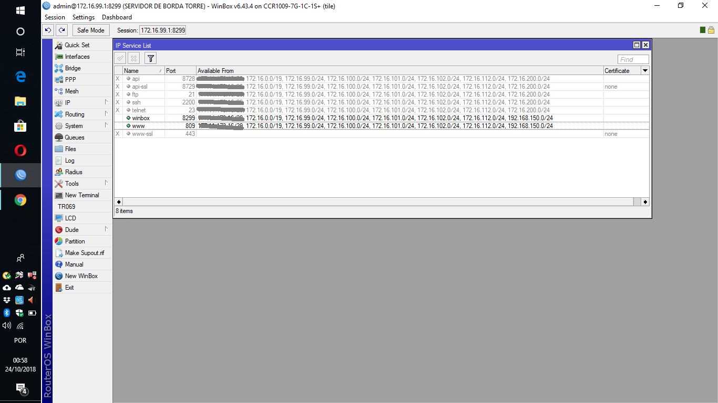Image resolution: width=718 pixels, height=403 pixels.
Task: Open the PPP window
Action: [83, 80]
